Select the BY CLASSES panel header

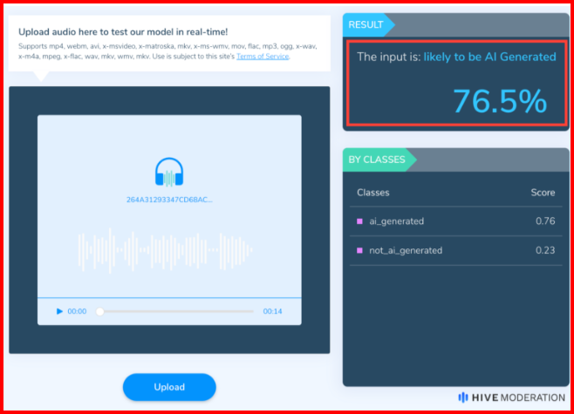point(378,159)
